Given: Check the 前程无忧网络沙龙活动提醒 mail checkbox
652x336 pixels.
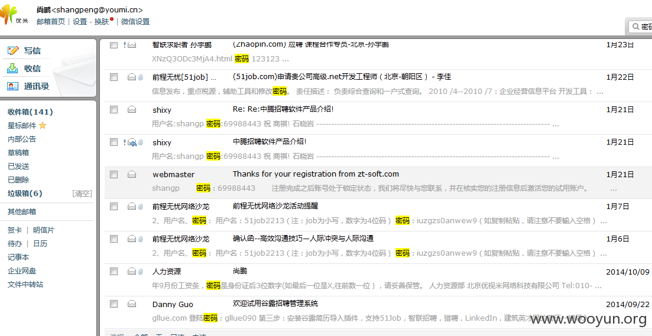Looking at the screenshot, I should point(113,206).
